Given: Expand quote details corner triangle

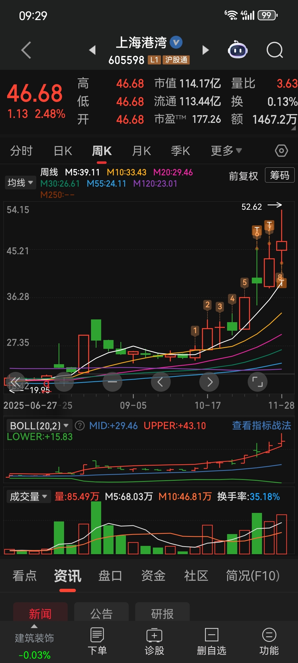Looking at the screenshot, I should pyautogui.click(x=293, y=128).
